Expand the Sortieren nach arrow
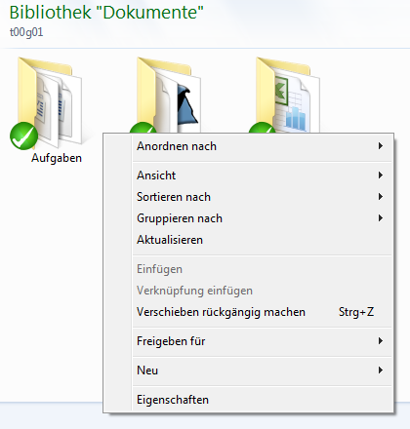410x429 pixels. [x=380, y=197]
